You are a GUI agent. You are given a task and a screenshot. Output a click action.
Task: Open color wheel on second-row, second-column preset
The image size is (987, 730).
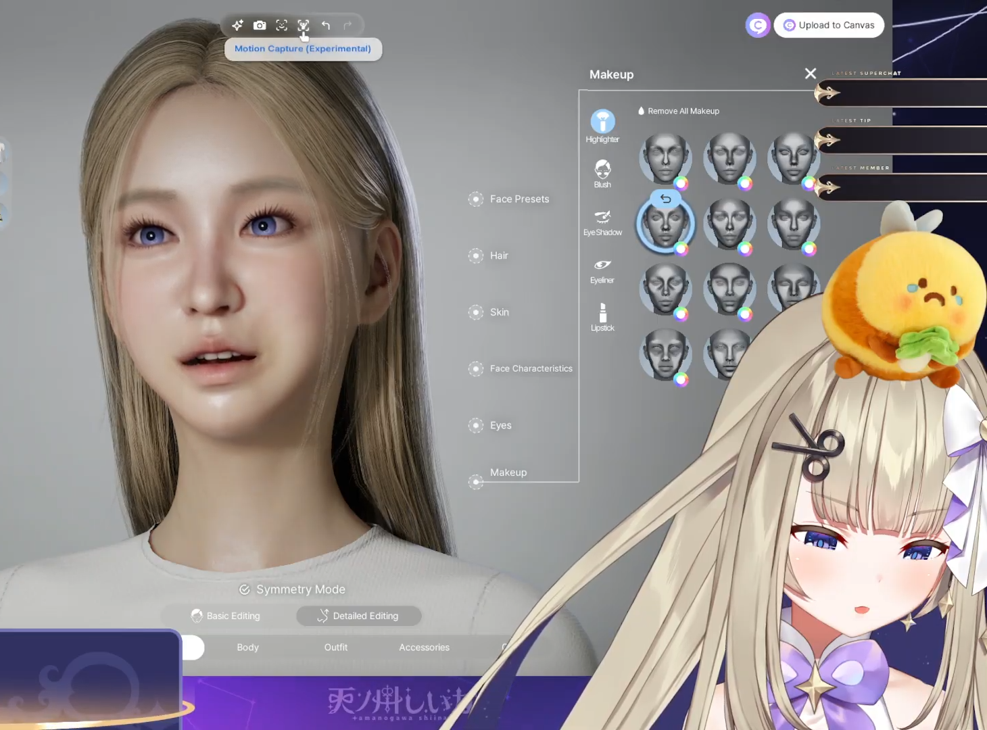tap(745, 249)
